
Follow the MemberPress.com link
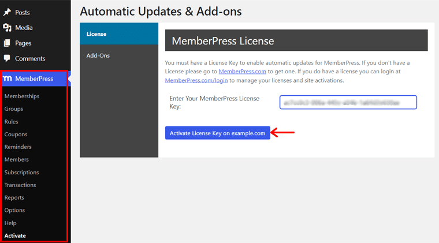[x=243, y=72]
